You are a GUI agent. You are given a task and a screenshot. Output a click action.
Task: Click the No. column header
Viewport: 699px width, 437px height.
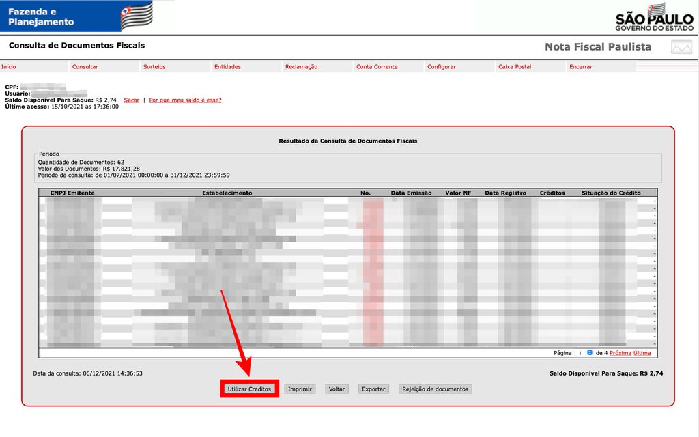click(x=365, y=193)
